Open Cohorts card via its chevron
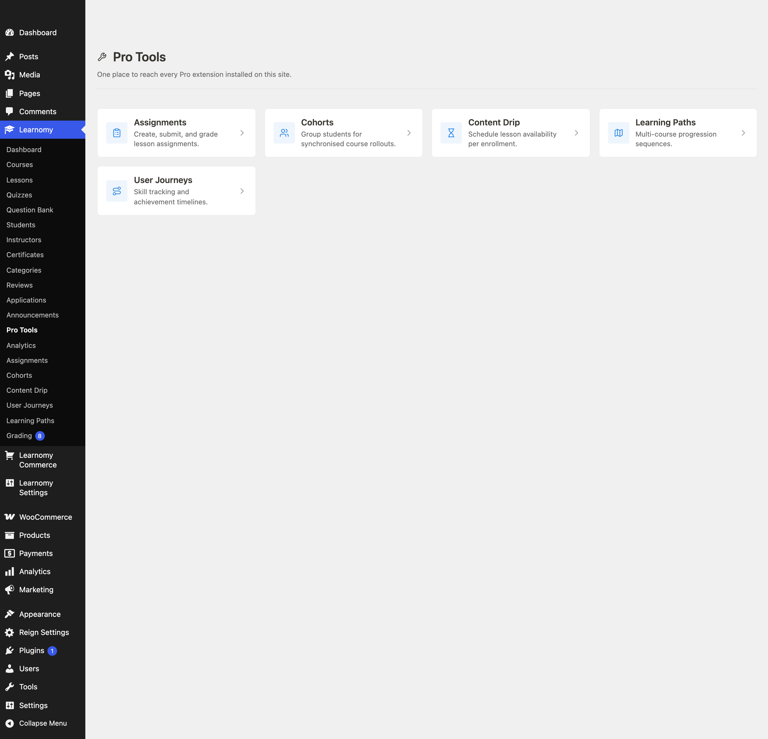The height and width of the screenshot is (739, 768). [409, 133]
